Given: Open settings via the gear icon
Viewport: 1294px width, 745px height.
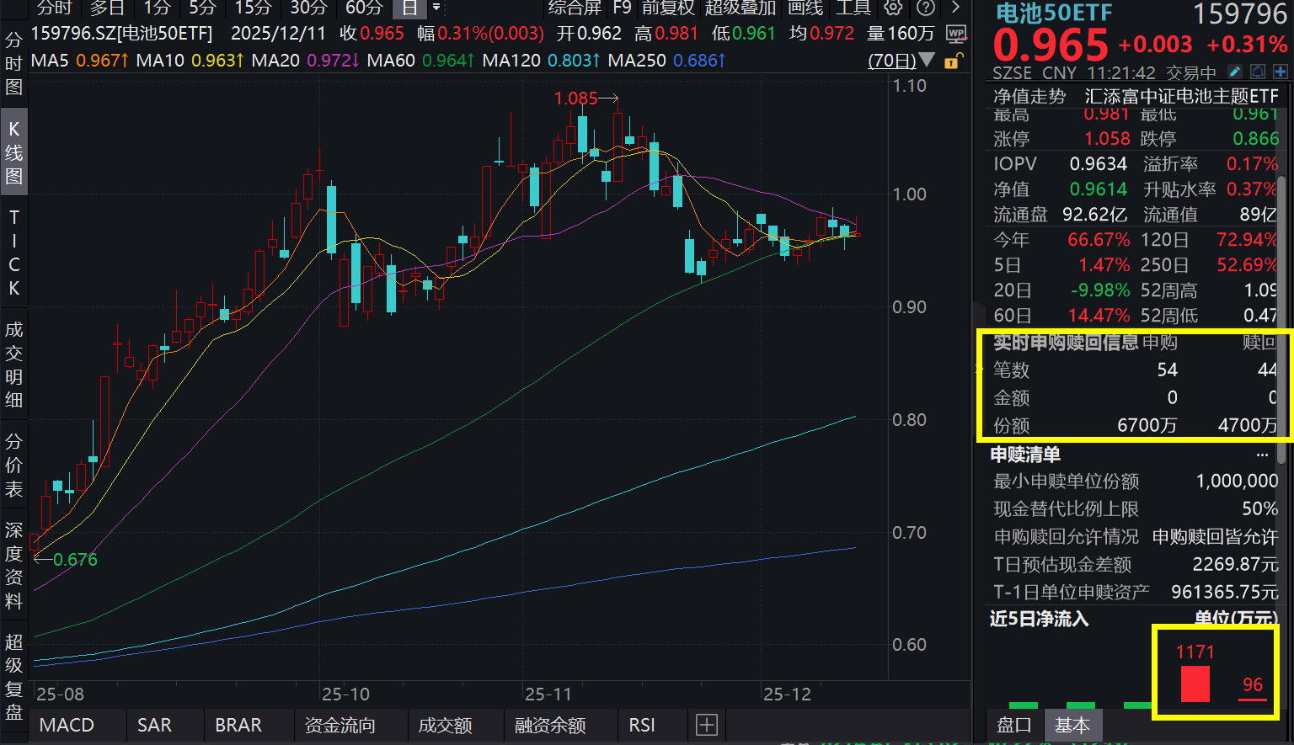Looking at the screenshot, I should [x=893, y=8].
